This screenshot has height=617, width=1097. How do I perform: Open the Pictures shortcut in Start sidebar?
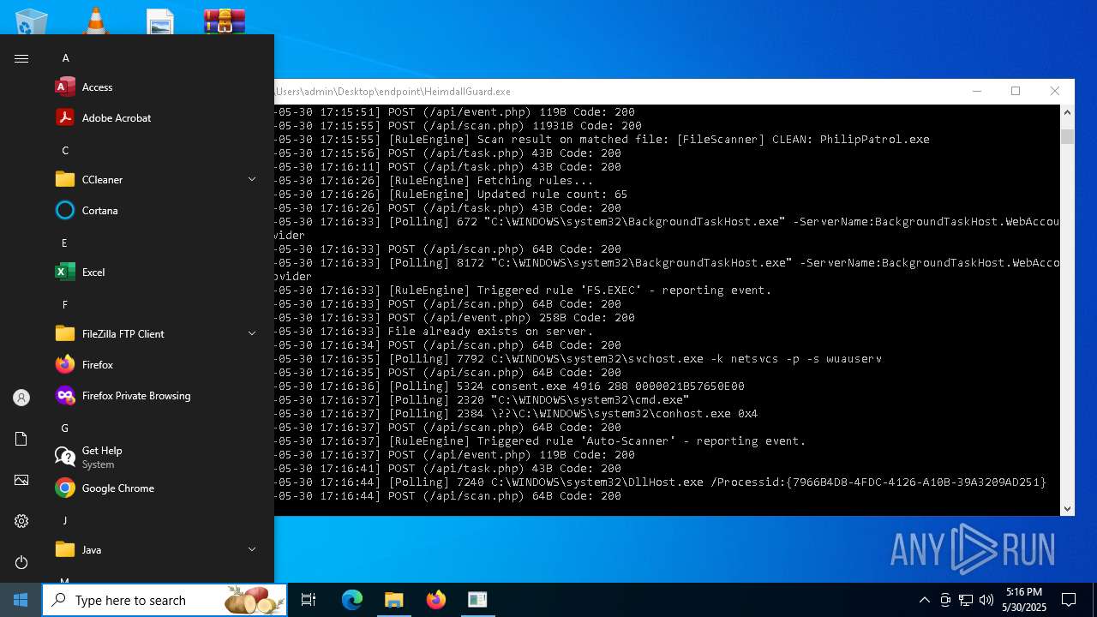click(21, 480)
